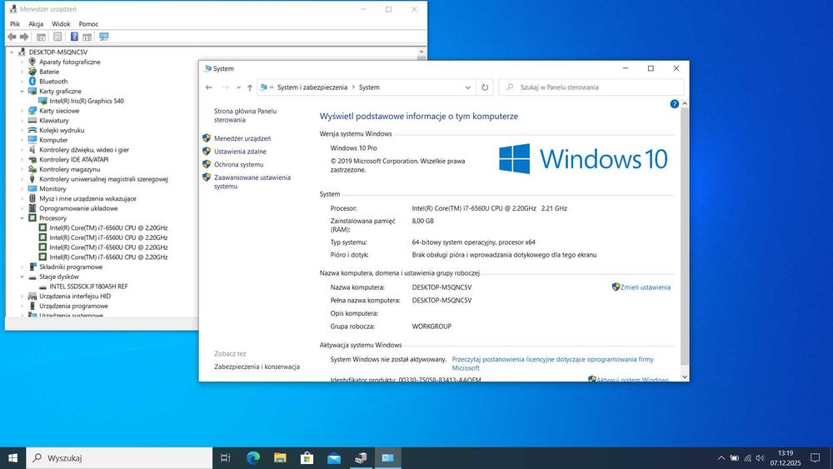Open the Plik menu
Image resolution: width=833 pixels, height=469 pixels.
point(15,24)
